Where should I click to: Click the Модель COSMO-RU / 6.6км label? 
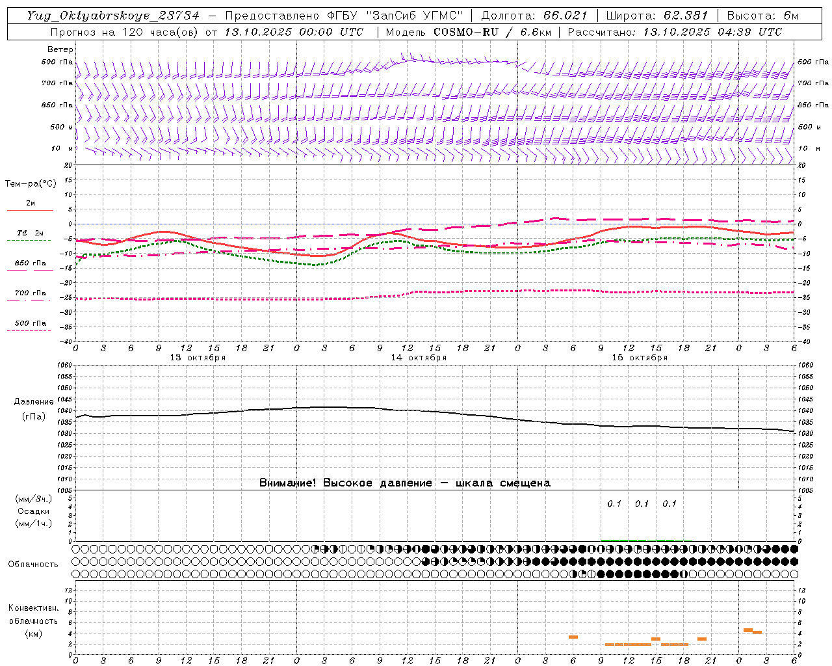(468, 32)
